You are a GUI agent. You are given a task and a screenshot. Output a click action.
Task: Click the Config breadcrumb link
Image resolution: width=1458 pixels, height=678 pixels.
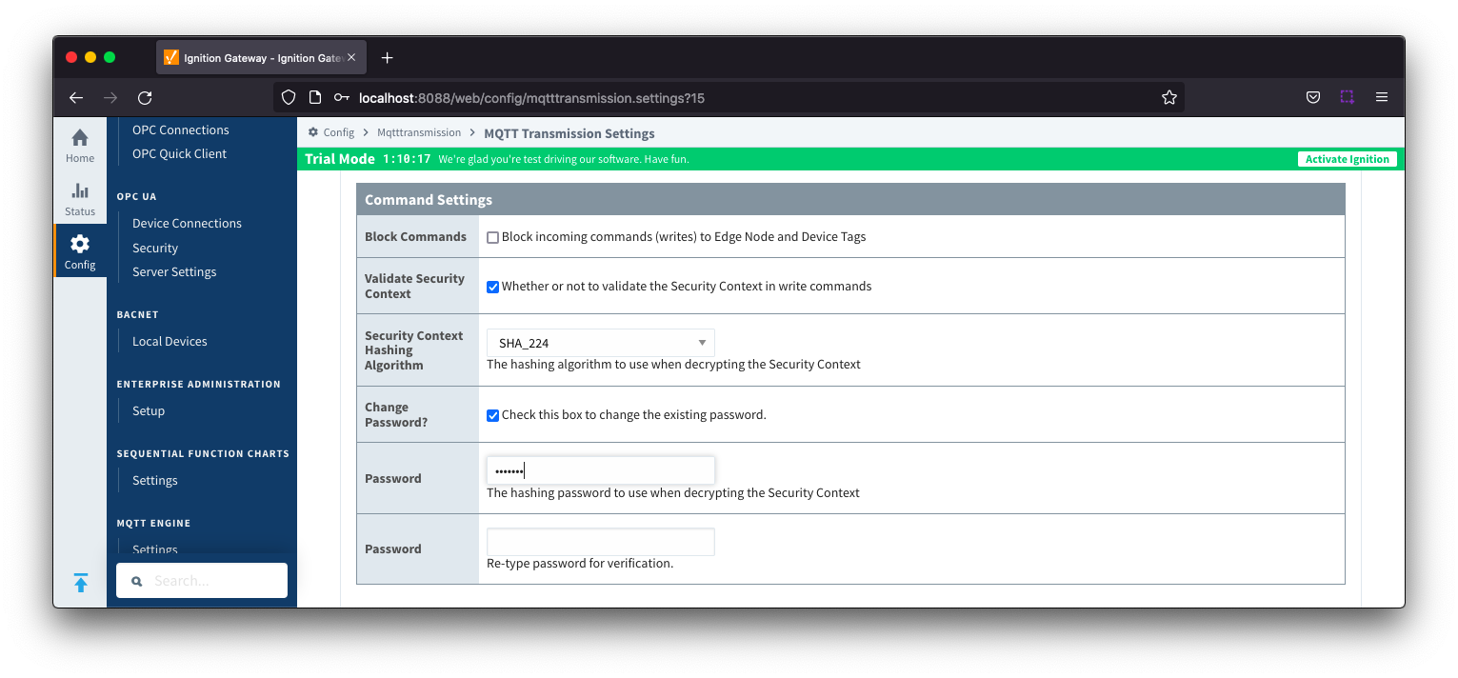[x=339, y=132]
